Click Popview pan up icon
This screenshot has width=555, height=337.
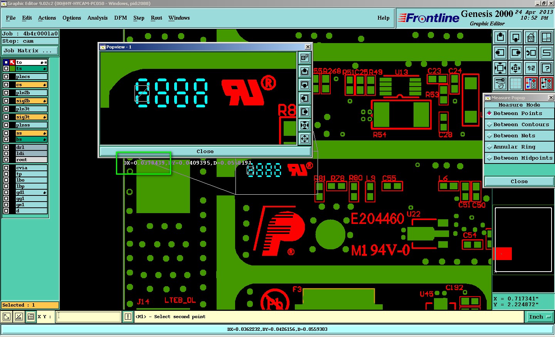[x=304, y=71]
